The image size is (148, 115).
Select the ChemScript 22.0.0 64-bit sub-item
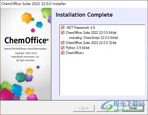pos(93,38)
